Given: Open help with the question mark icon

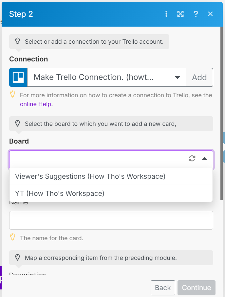Looking at the screenshot, I should [x=196, y=14].
